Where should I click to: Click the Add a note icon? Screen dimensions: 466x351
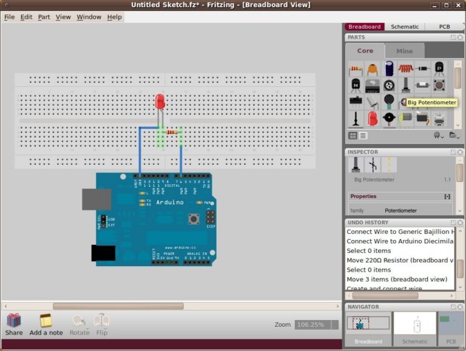[46, 321]
